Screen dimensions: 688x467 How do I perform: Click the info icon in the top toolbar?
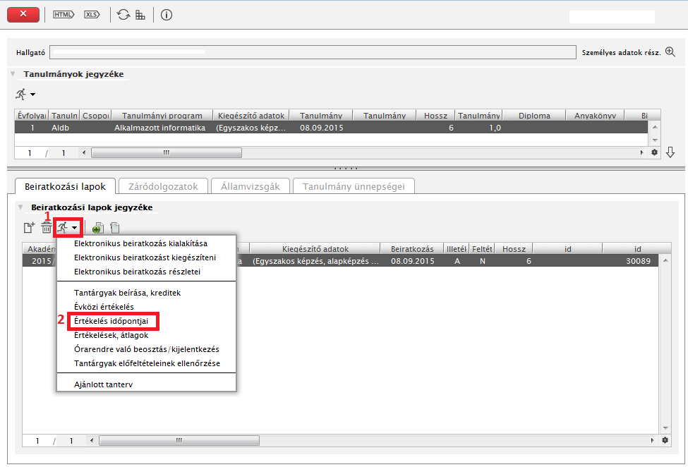(167, 14)
